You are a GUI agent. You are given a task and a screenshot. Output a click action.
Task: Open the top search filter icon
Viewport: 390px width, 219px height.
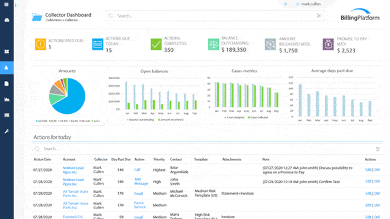319,16
